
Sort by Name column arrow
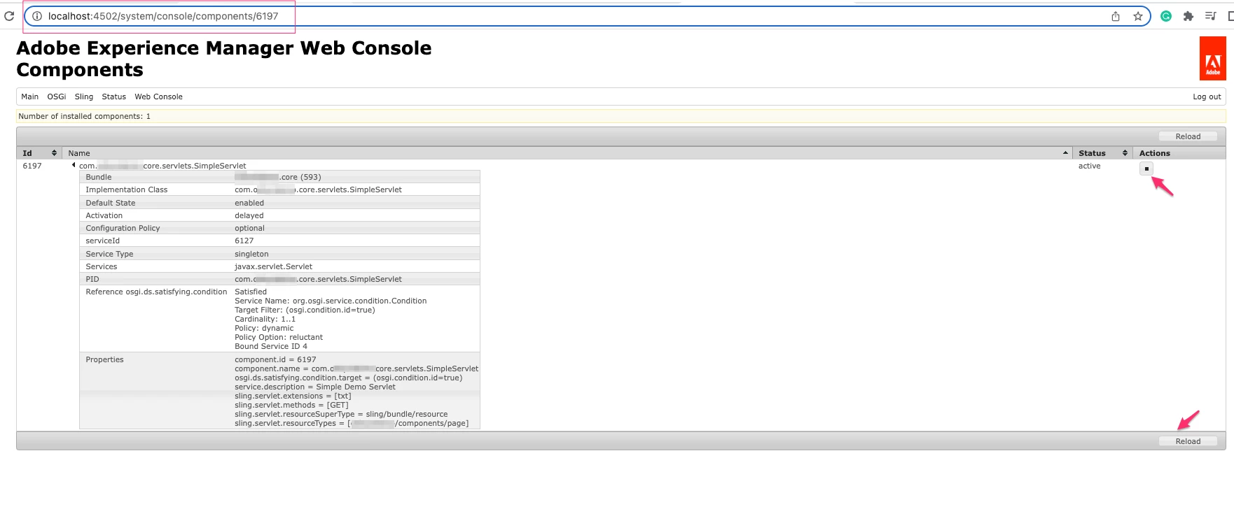(x=1065, y=153)
